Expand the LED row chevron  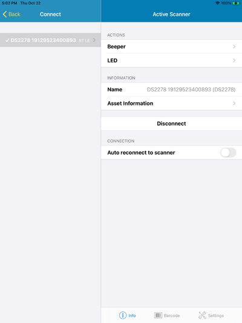(234, 61)
